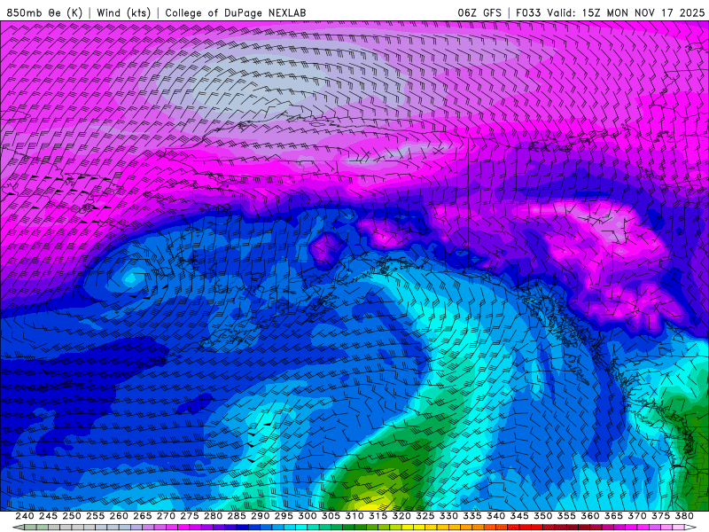Click the 245 value on the color scale
709x532 pixels.
(48, 516)
